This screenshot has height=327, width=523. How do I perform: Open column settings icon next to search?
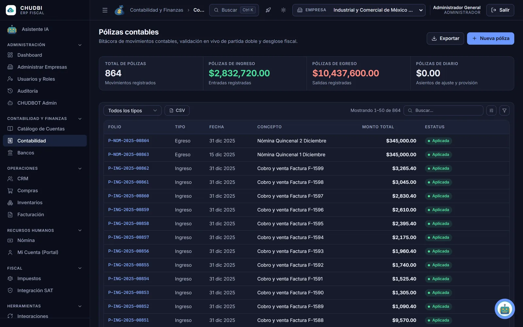491,111
